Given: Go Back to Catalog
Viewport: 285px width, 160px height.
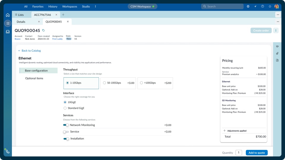Looking at the screenshot, I should click(29, 51).
